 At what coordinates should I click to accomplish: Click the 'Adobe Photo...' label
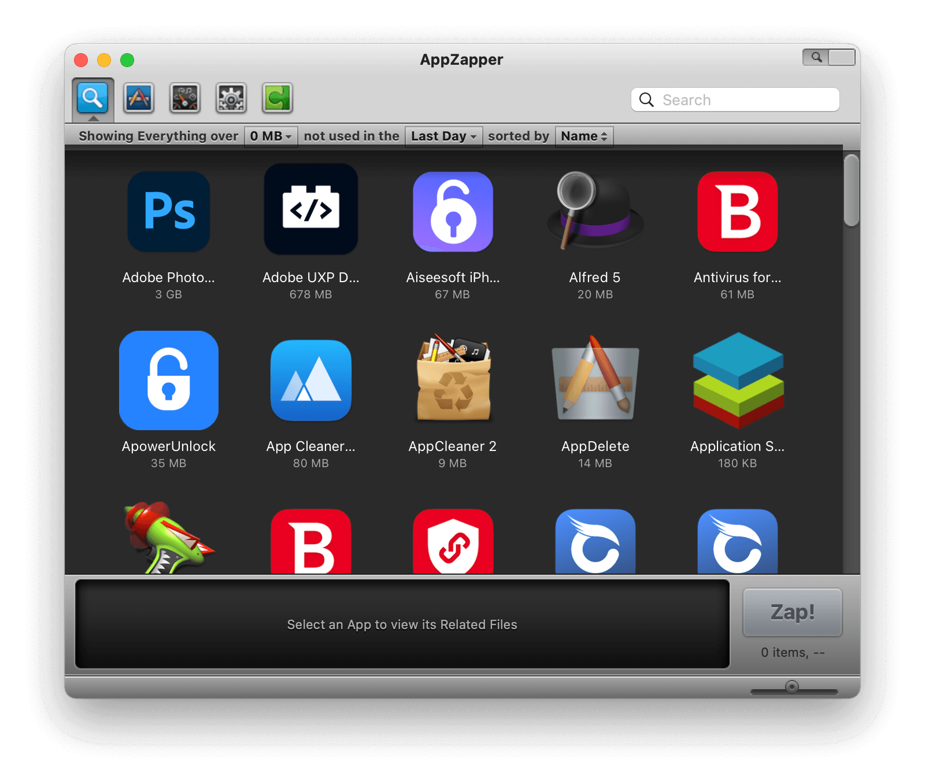pos(169,278)
